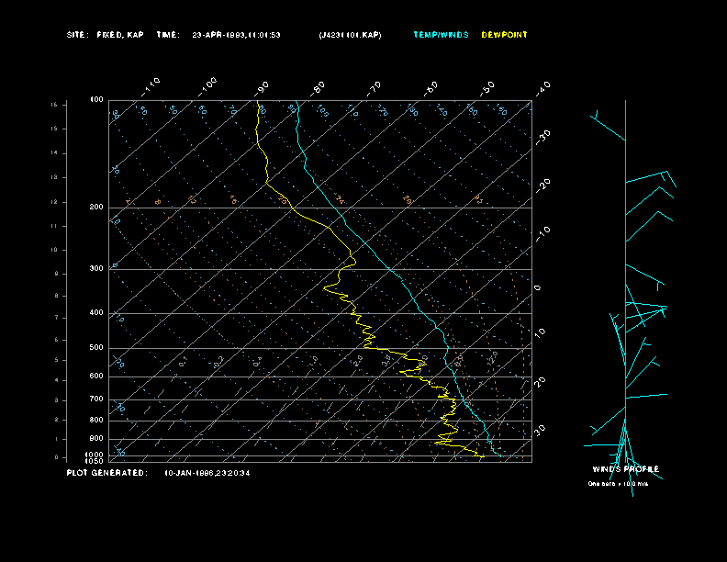
Task: Click the 200 pressure level label
Action: [x=96, y=208]
